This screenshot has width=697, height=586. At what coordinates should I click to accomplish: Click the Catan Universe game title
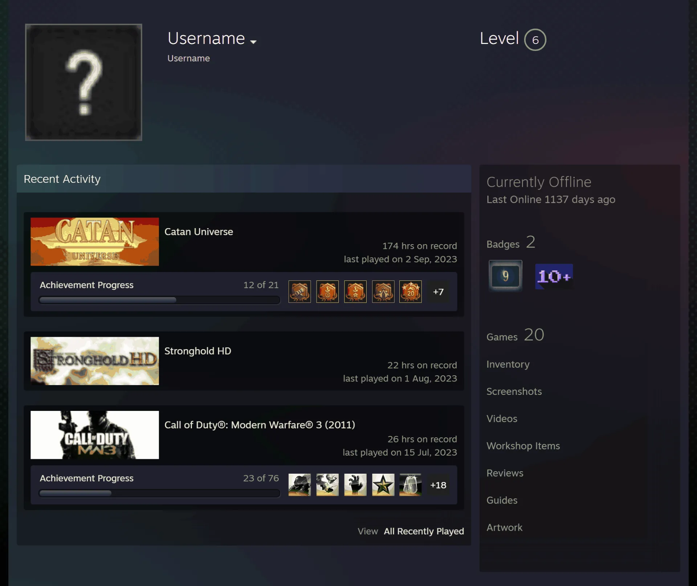coord(199,232)
